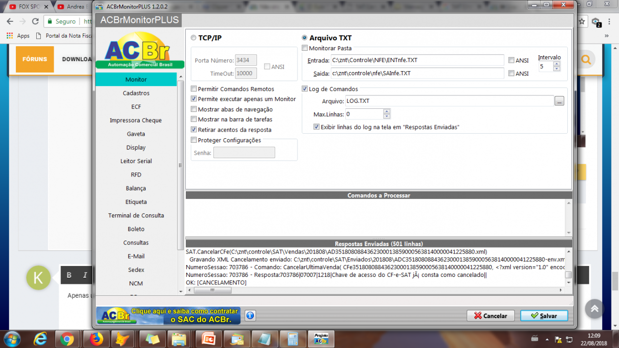Viewport: 619px width, 348px height.
Task: Click the Entrada file path field
Action: point(417,60)
